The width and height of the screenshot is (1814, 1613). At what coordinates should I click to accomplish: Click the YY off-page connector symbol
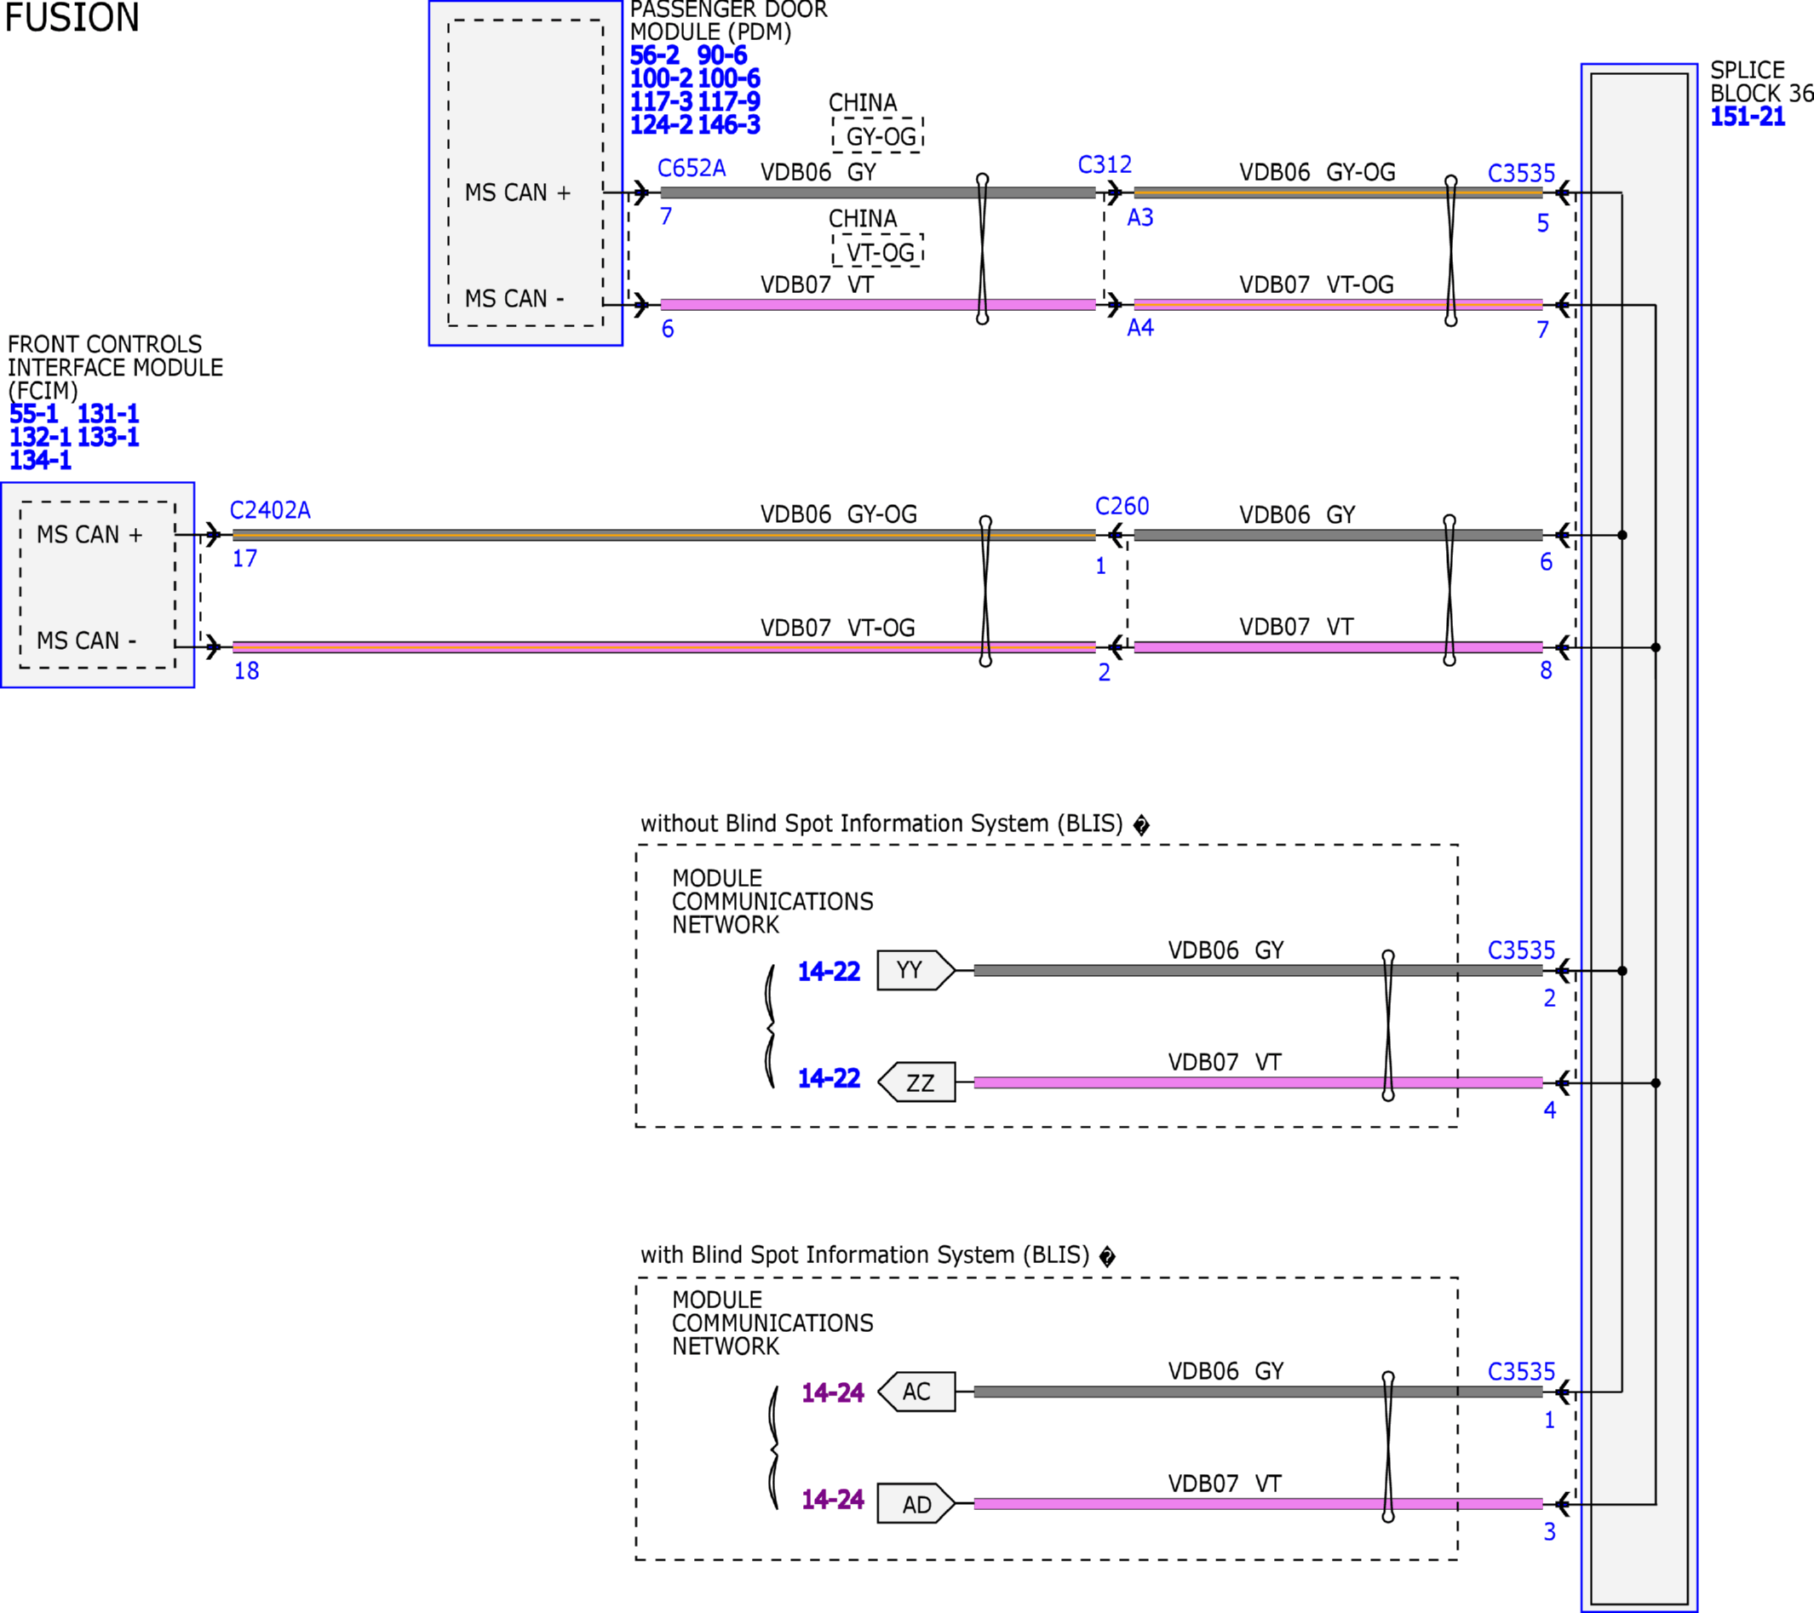(x=916, y=971)
